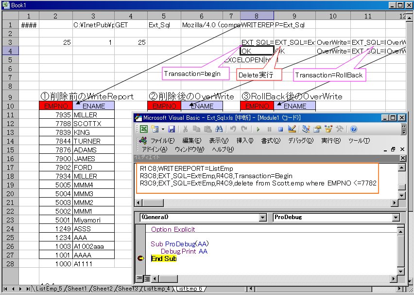Click the code pane down scroll arrow
Image resolution: width=414 pixels, height=295 pixels.
(x=400, y=272)
